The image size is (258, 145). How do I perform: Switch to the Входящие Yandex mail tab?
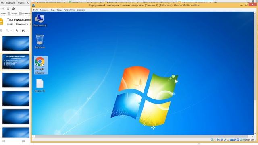coord(13,3)
